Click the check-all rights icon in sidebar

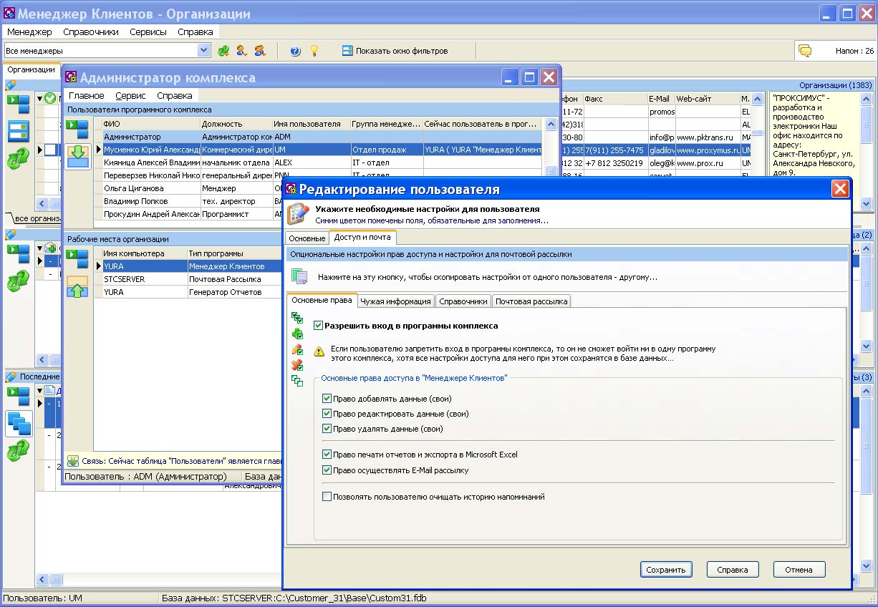pos(297,318)
